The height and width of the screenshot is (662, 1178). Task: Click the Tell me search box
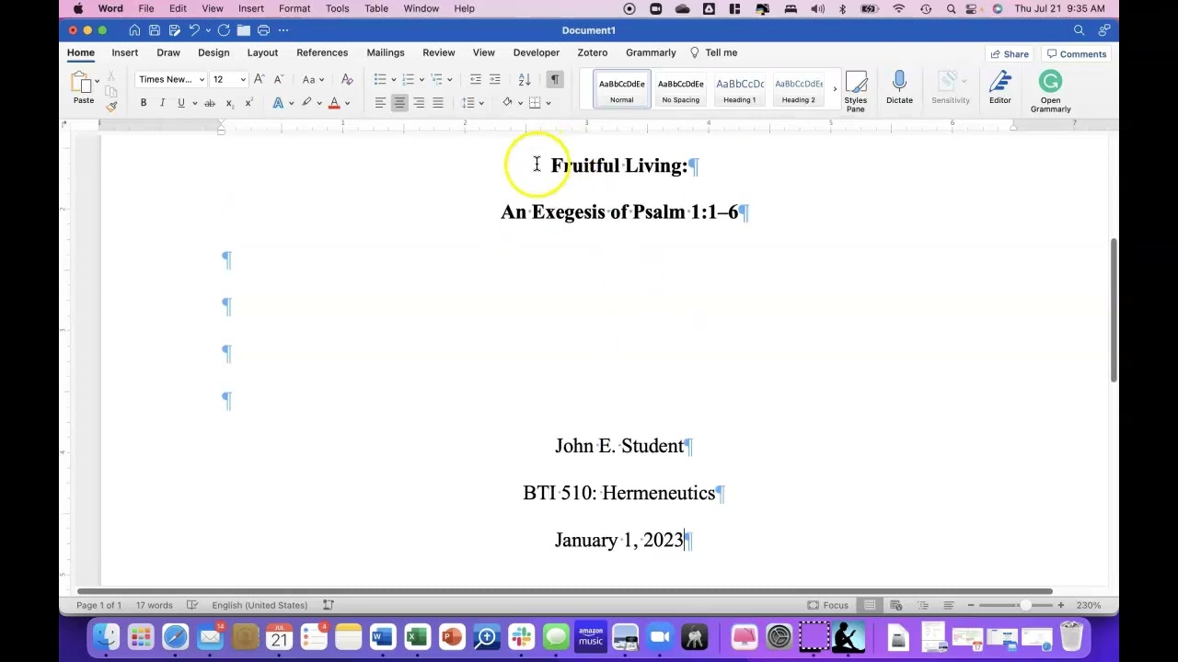click(x=714, y=52)
